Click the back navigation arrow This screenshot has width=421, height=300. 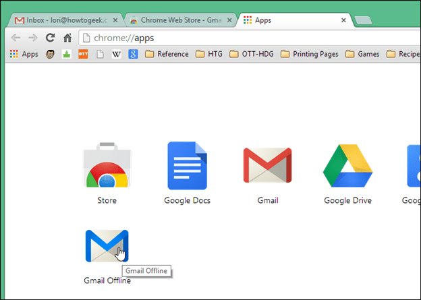16,38
